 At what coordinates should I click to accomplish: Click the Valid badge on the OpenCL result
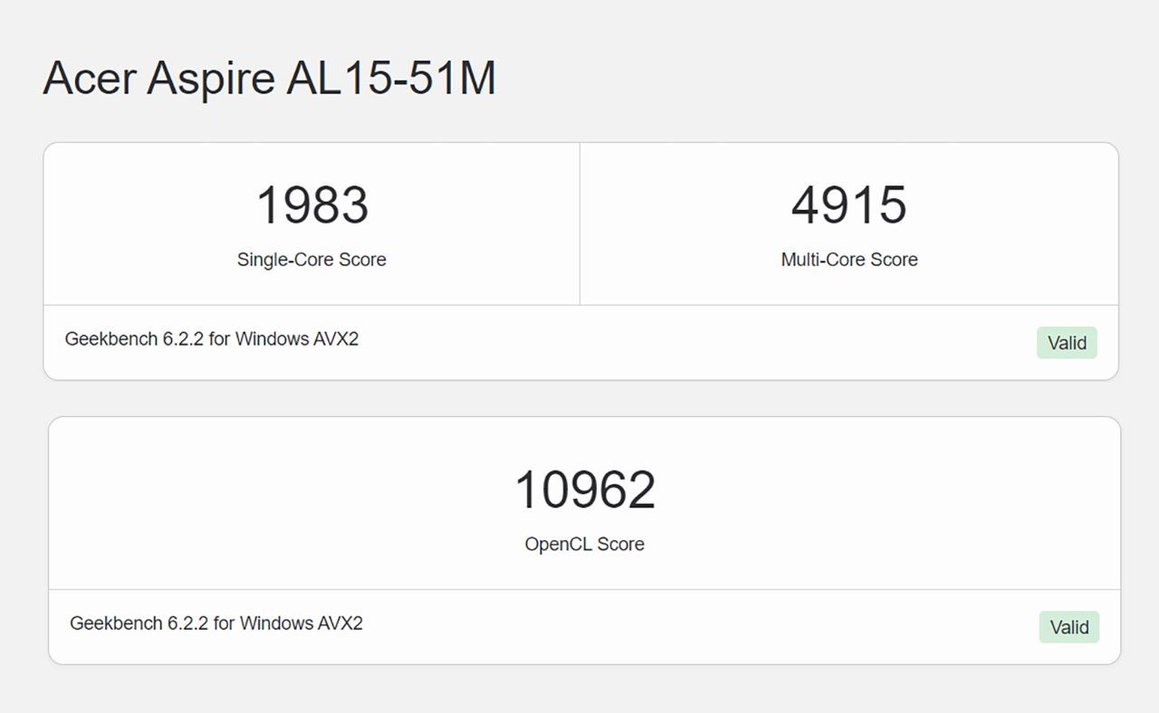[1068, 627]
